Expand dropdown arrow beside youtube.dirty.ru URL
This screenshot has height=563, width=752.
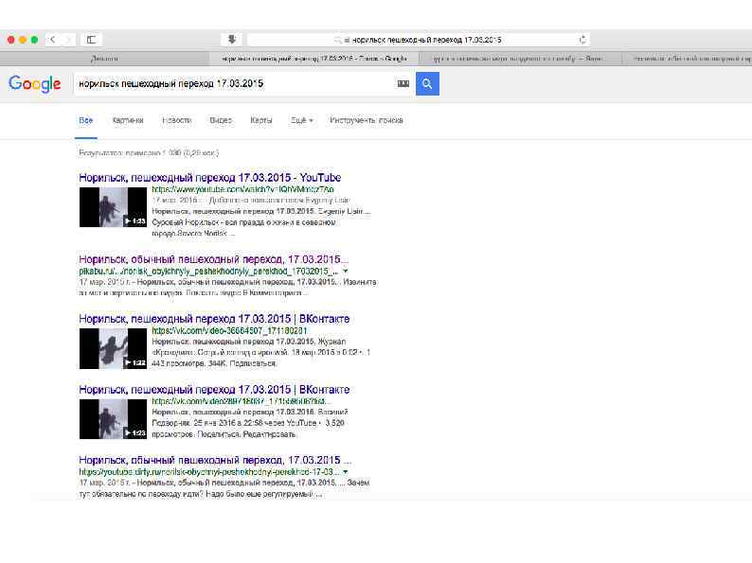click(346, 472)
